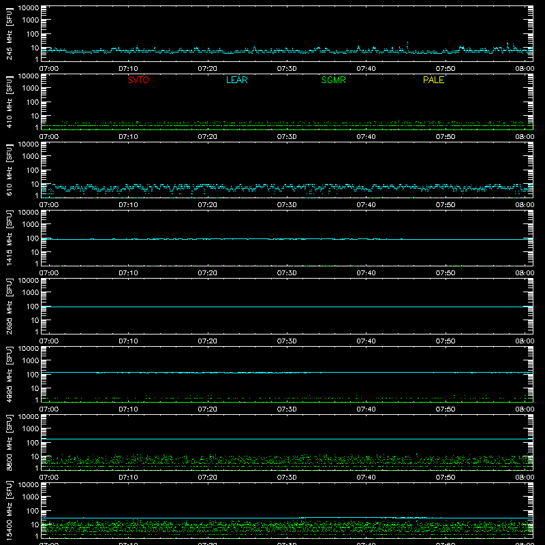Click the green SGMR legend label

point(333,80)
